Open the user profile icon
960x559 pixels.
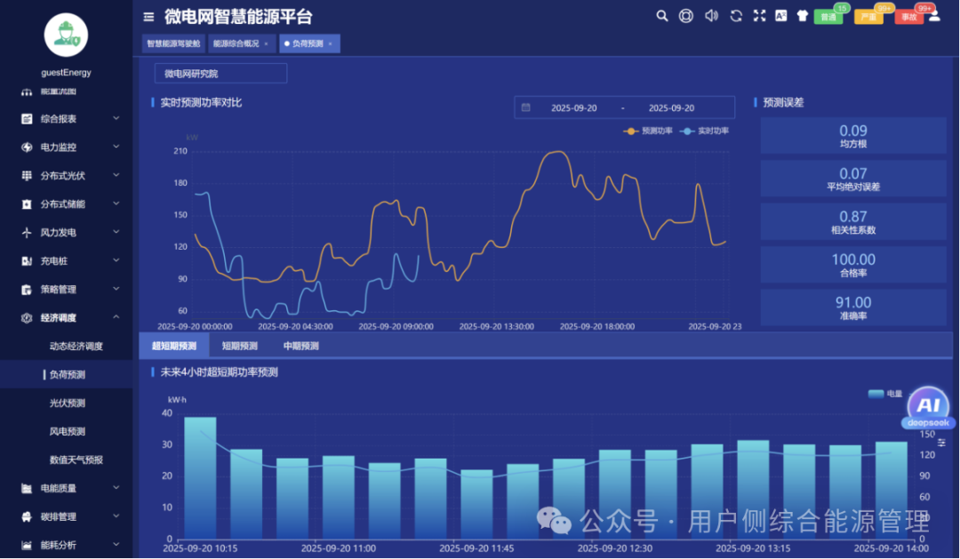tap(934, 16)
